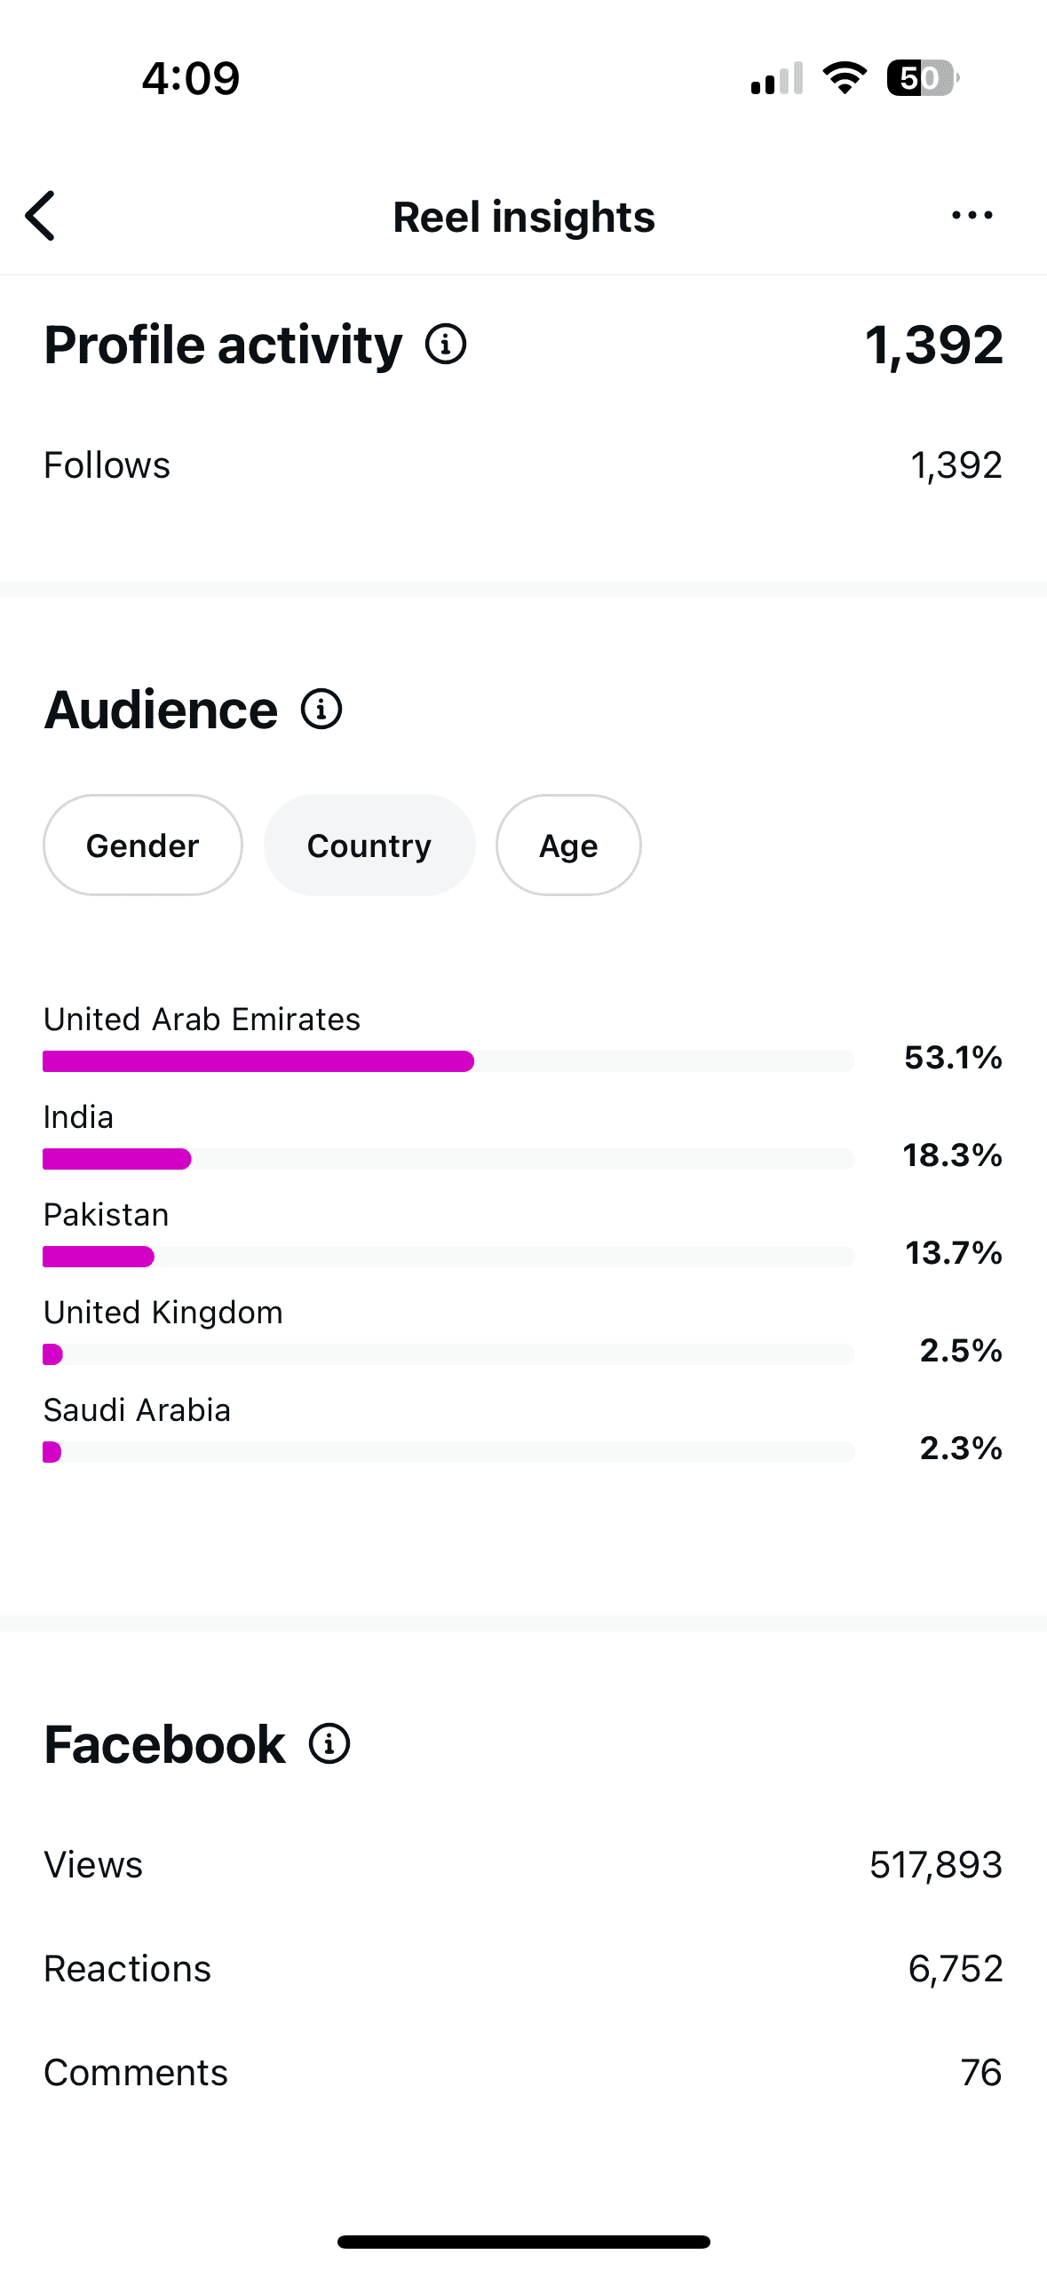1047x2270 pixels.
Task: Switch audience breakdown to Age
Action: 567,845
